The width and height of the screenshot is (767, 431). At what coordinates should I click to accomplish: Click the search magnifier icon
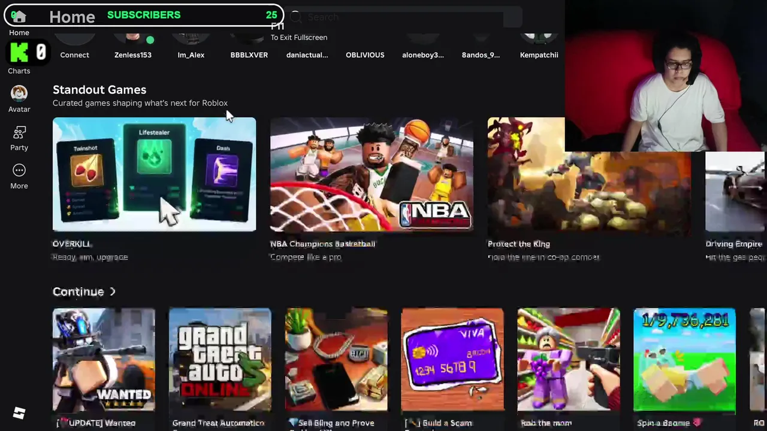296,17
